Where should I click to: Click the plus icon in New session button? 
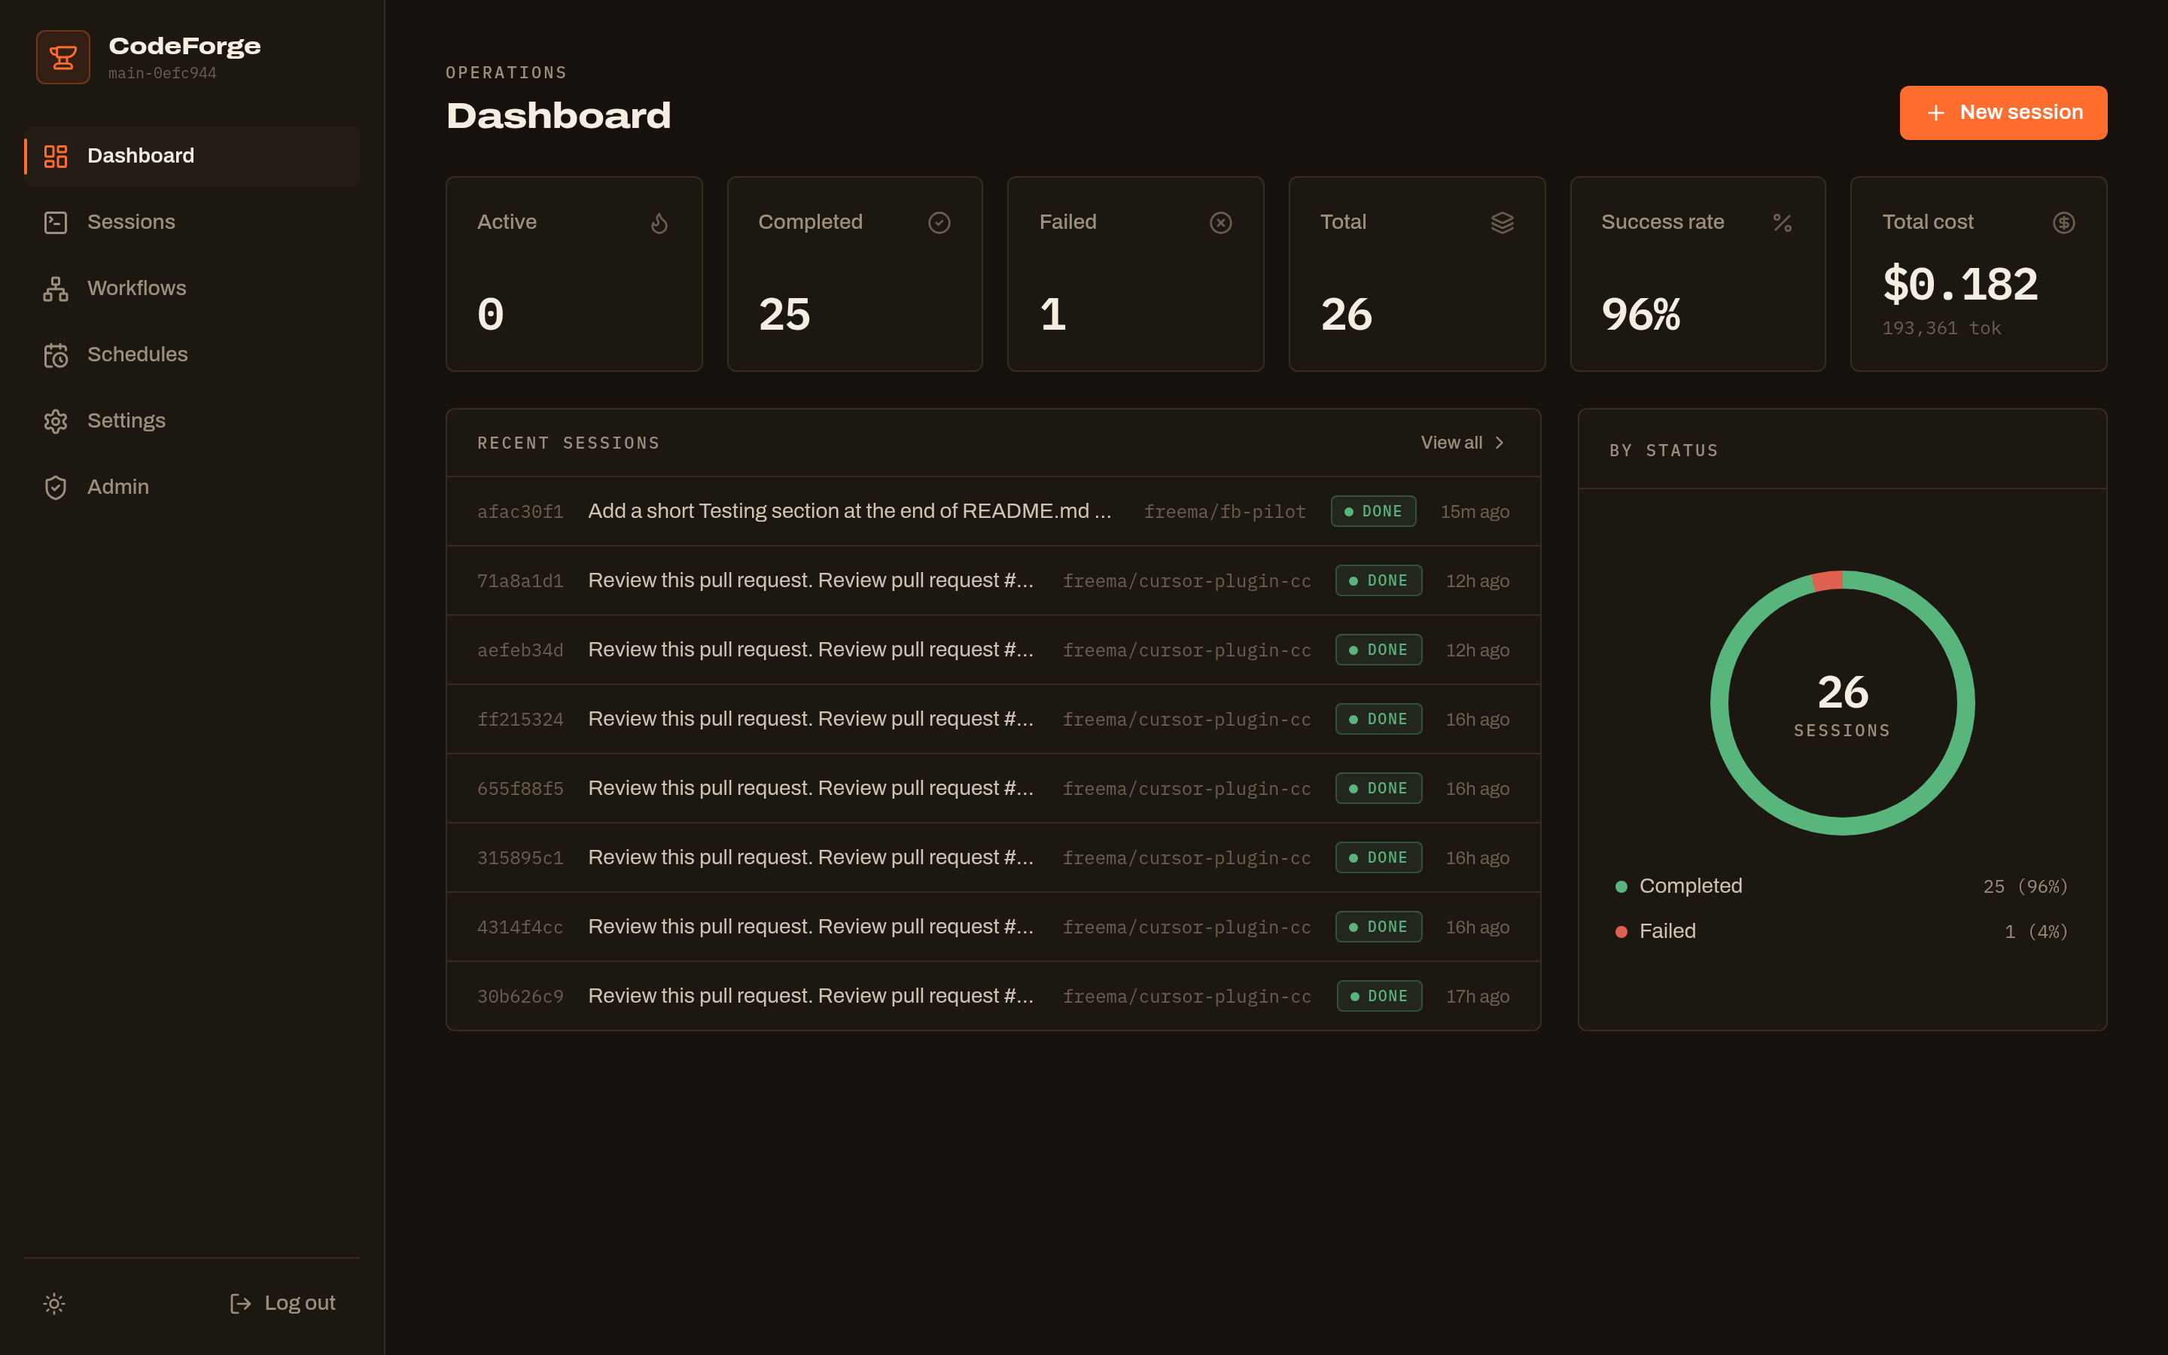(1936, 113)
